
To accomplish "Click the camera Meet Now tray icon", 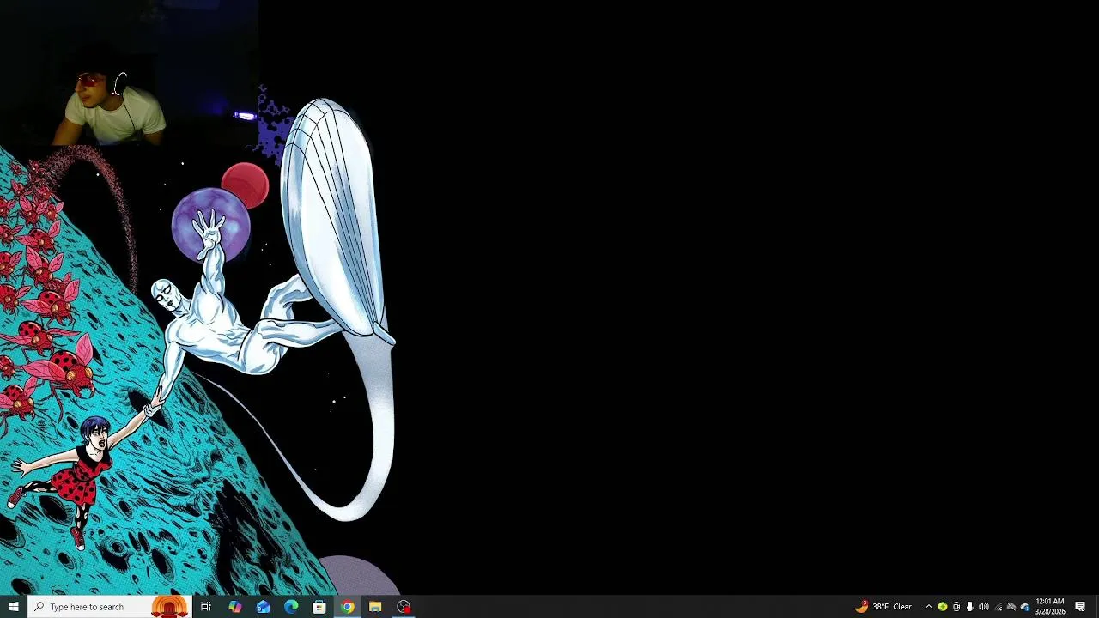I will tap(956, 607).
